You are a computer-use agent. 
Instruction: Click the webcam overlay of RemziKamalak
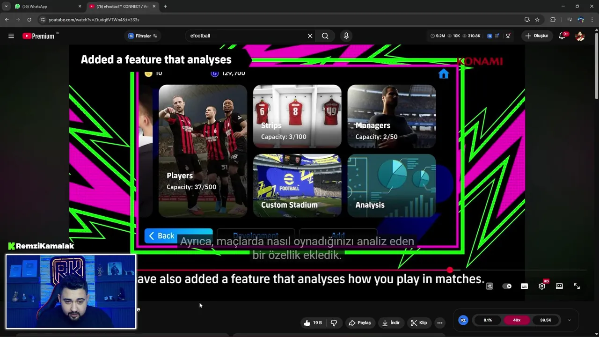pos(71,292)
